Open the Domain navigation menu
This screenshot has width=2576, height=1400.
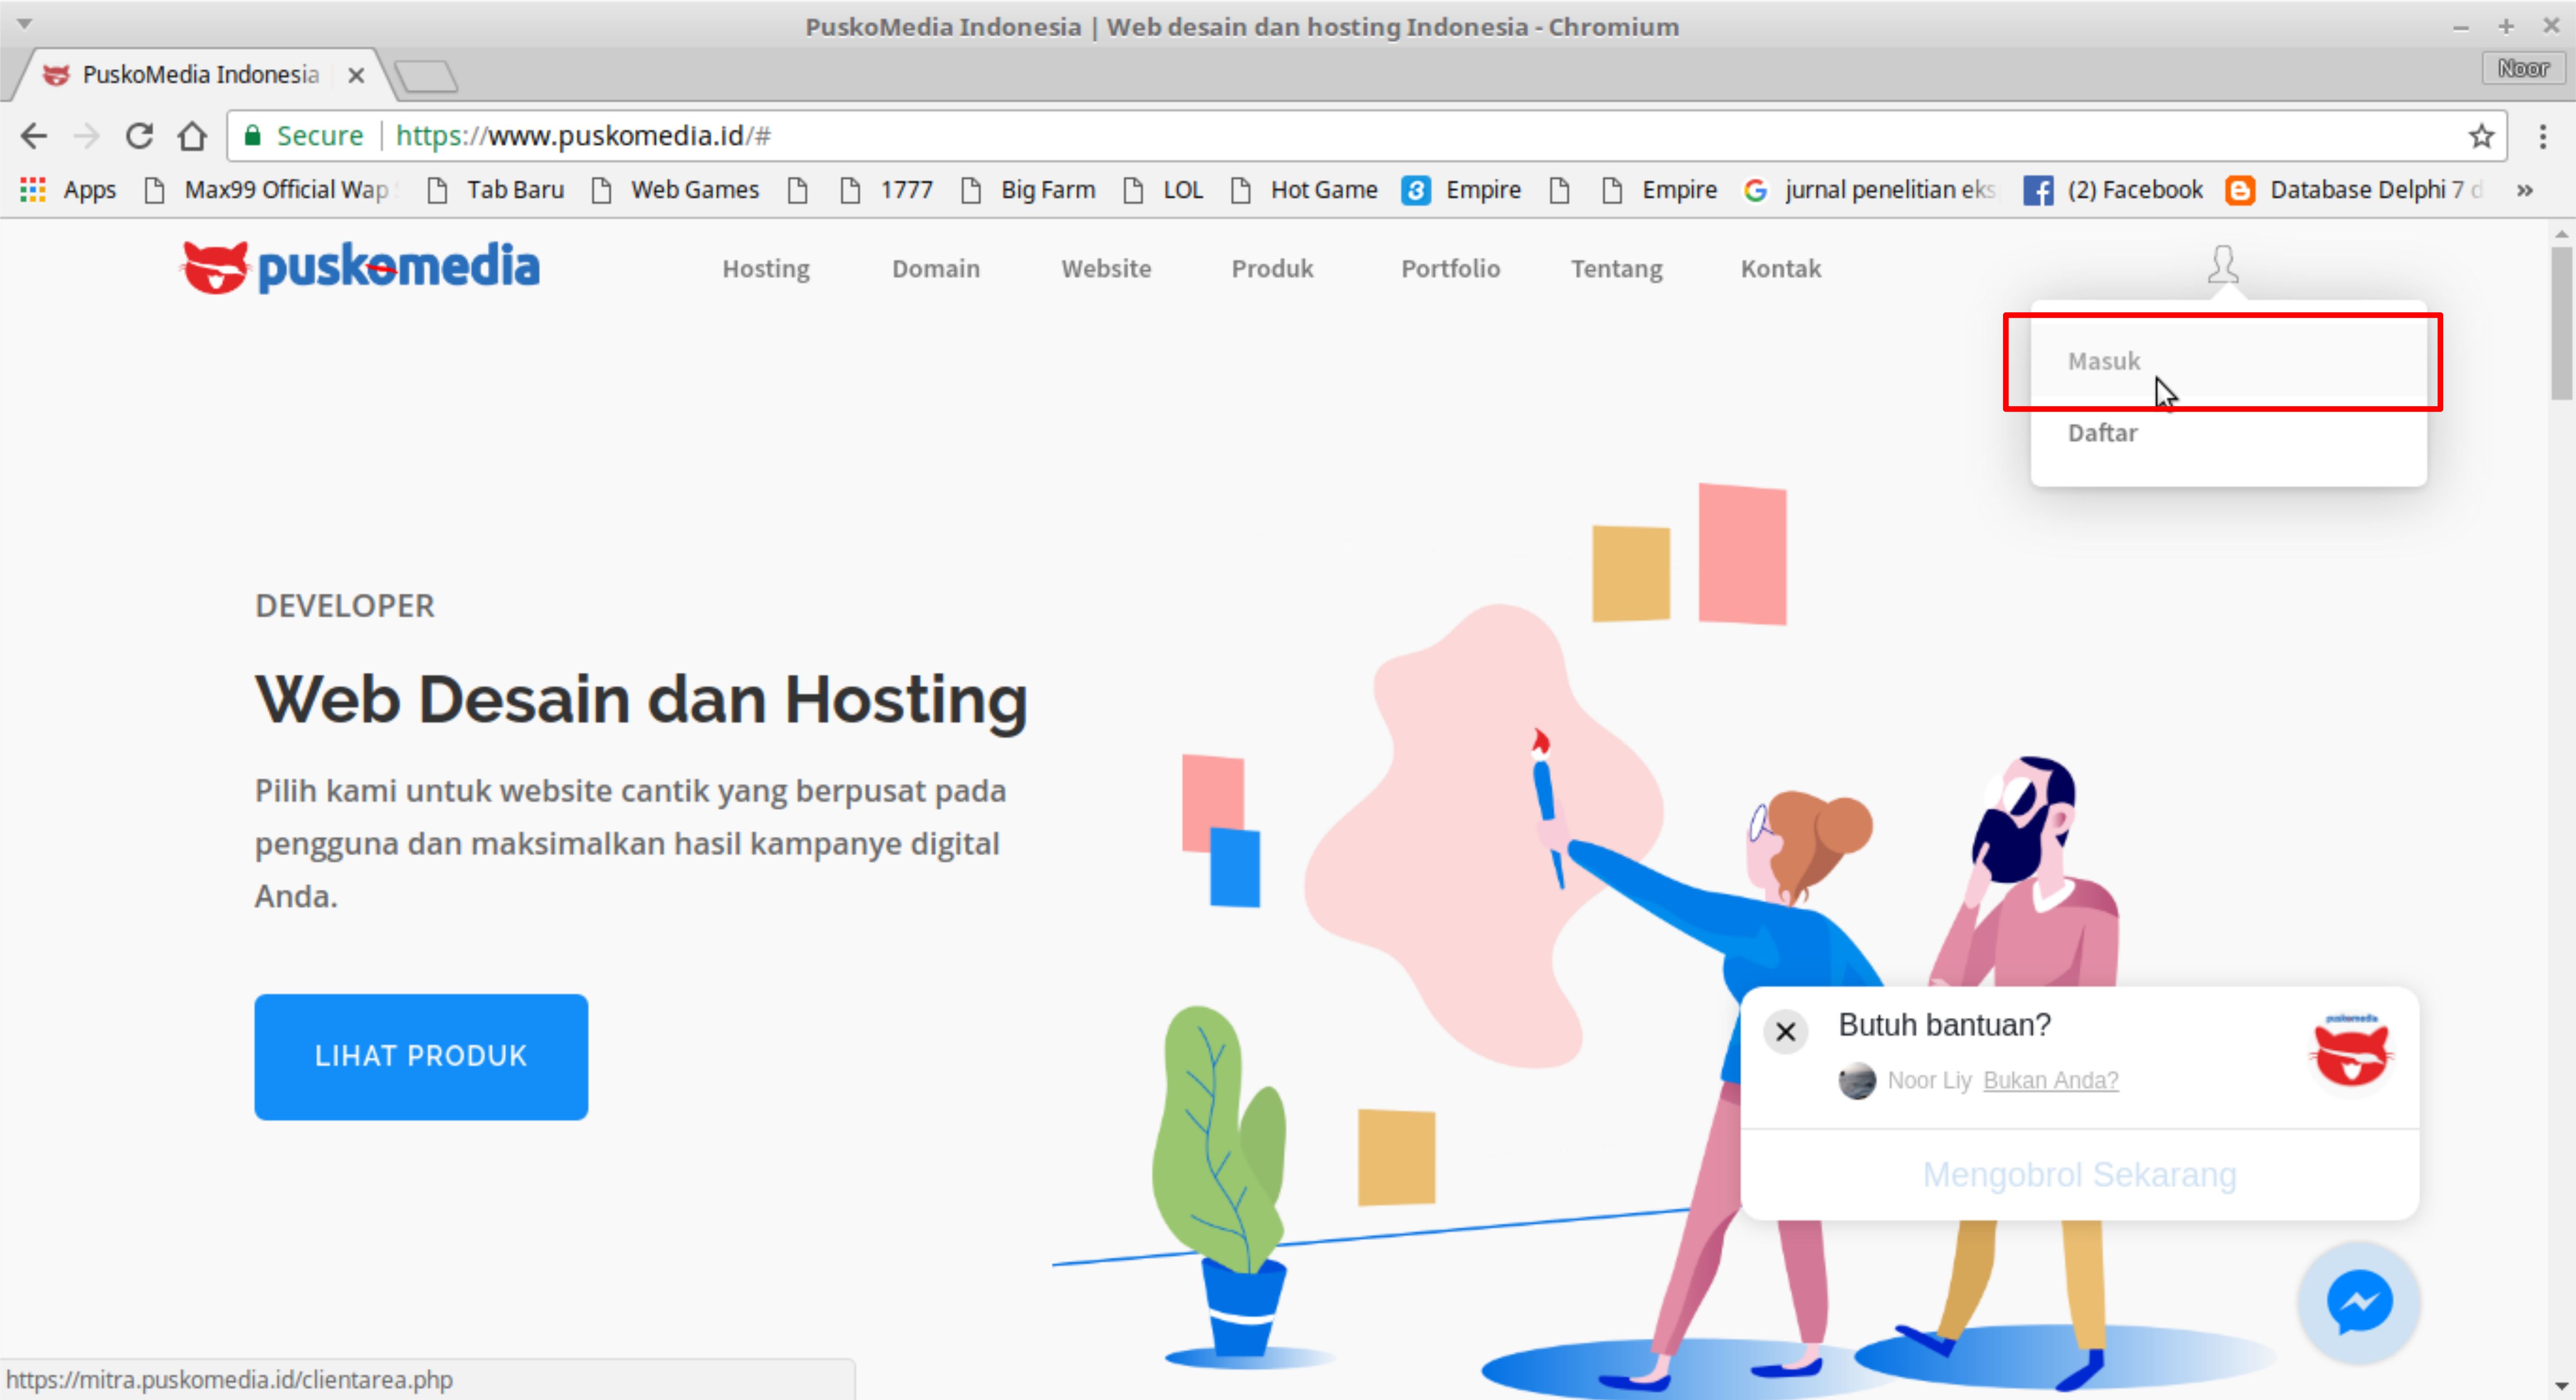click(936, 268)
